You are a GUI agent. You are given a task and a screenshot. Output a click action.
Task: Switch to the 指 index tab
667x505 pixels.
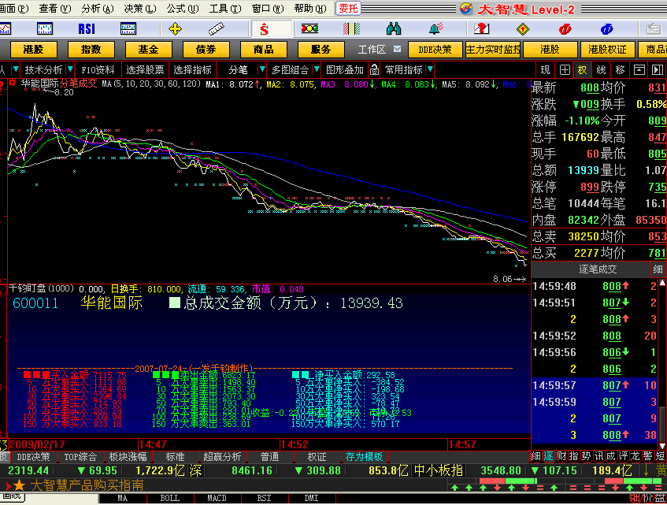point(574,456)
